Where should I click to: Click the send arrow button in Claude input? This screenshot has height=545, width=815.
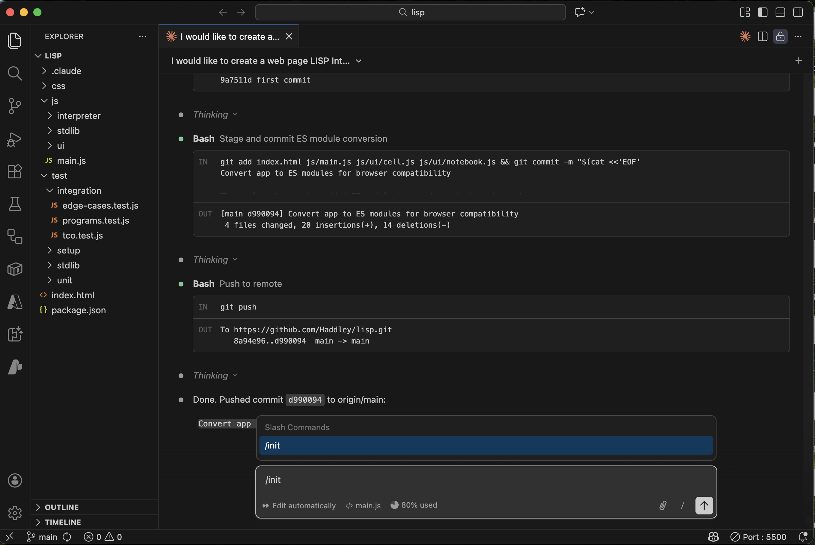coord(704,505)
